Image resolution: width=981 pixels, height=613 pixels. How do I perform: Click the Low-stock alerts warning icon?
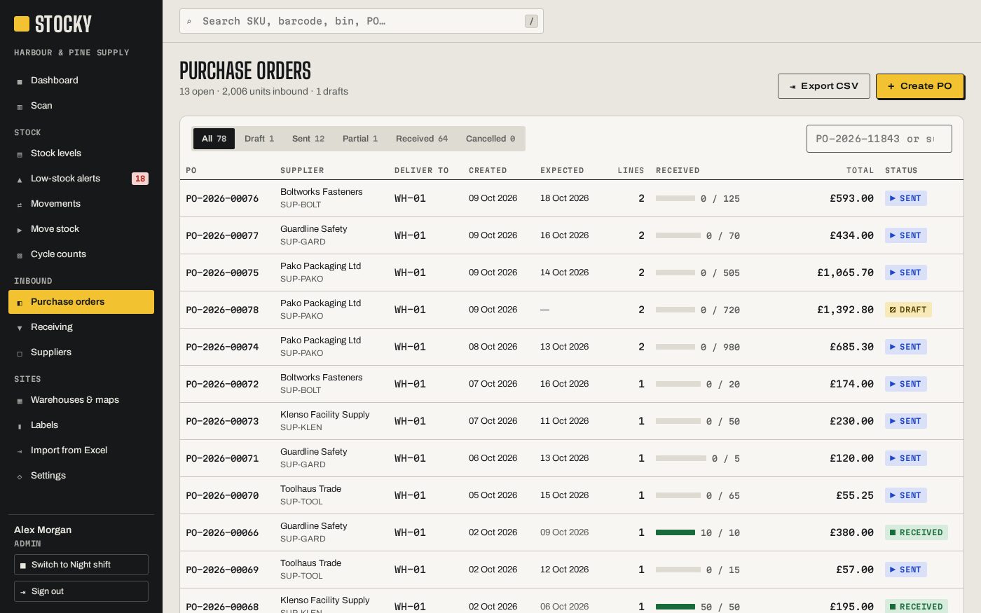(20, 179)
